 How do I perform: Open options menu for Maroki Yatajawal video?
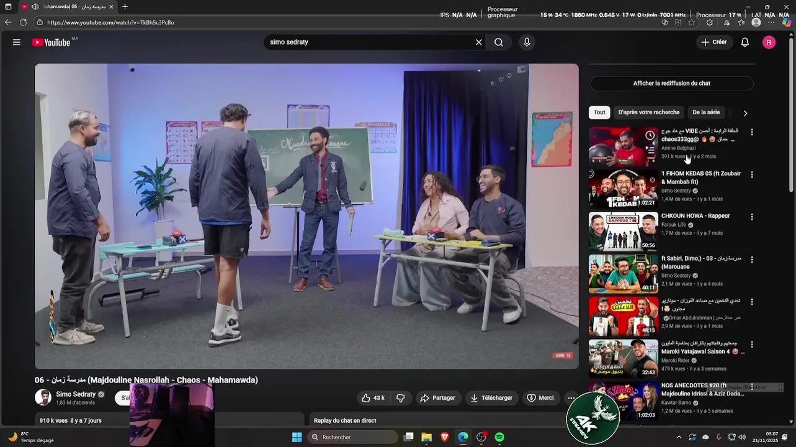(752, 343)
